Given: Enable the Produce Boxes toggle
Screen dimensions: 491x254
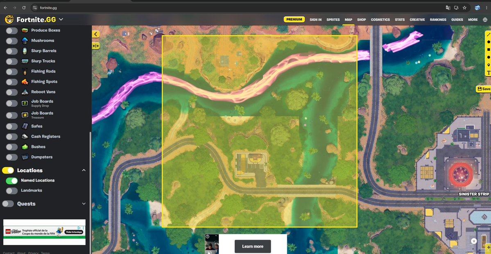Looking at the screenshot, I should click(11, 30).
